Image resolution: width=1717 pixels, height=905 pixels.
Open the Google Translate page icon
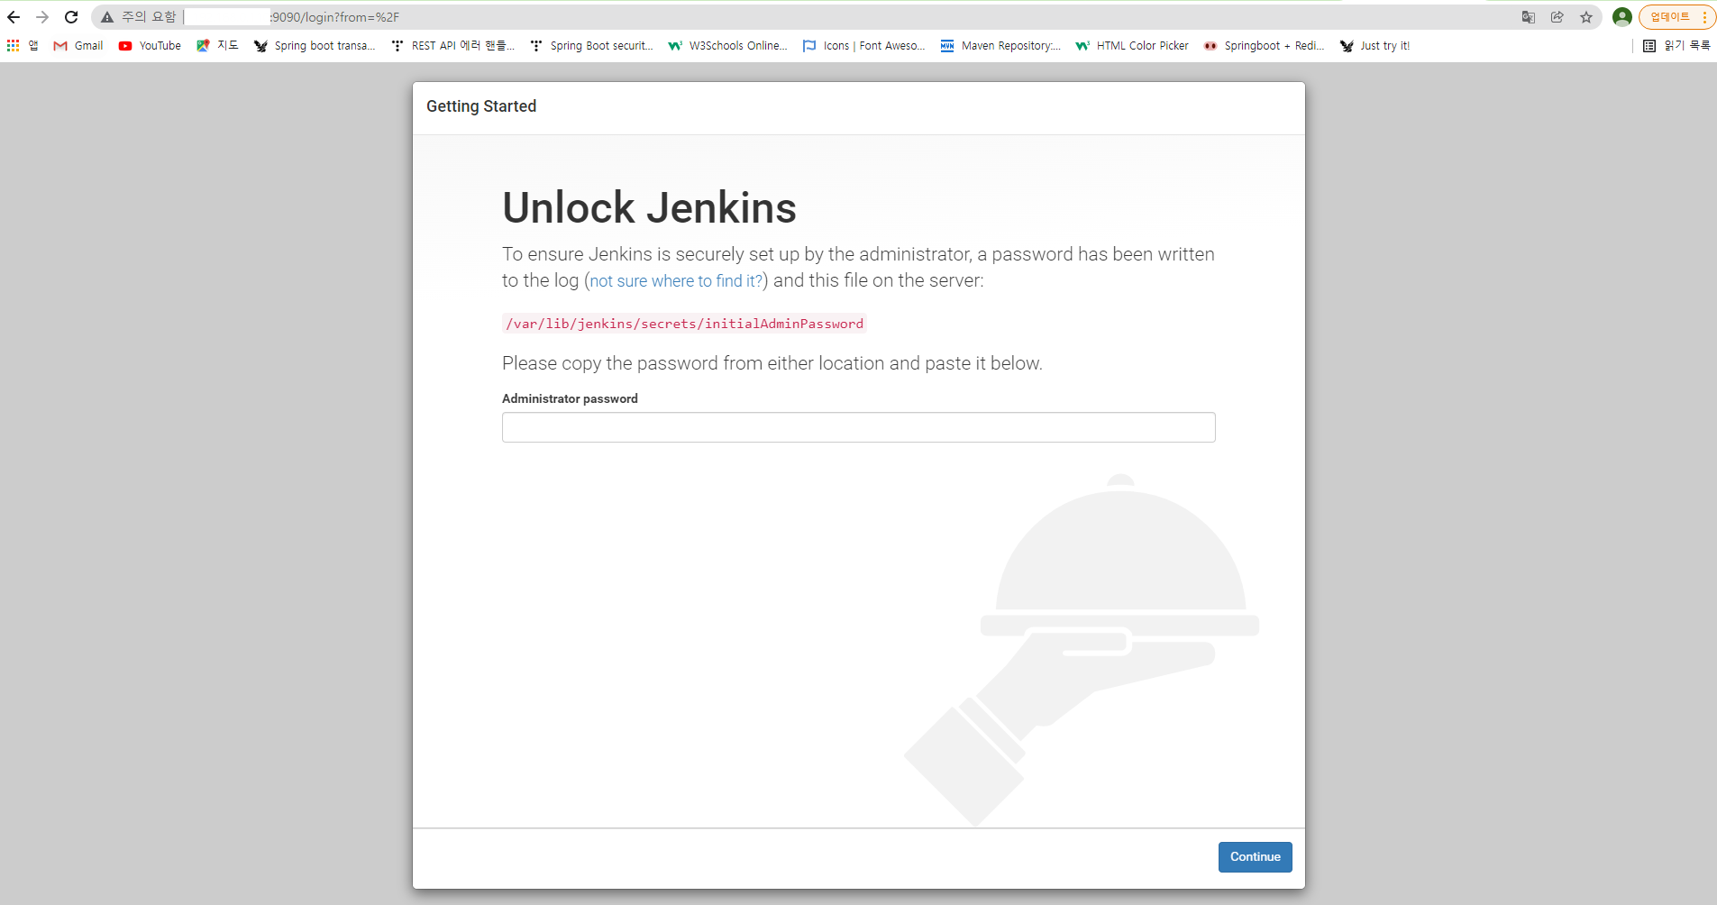(1529, 17)
